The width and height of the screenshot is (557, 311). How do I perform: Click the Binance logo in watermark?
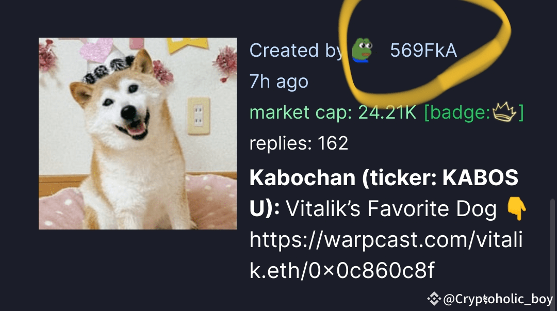[434, 299]
